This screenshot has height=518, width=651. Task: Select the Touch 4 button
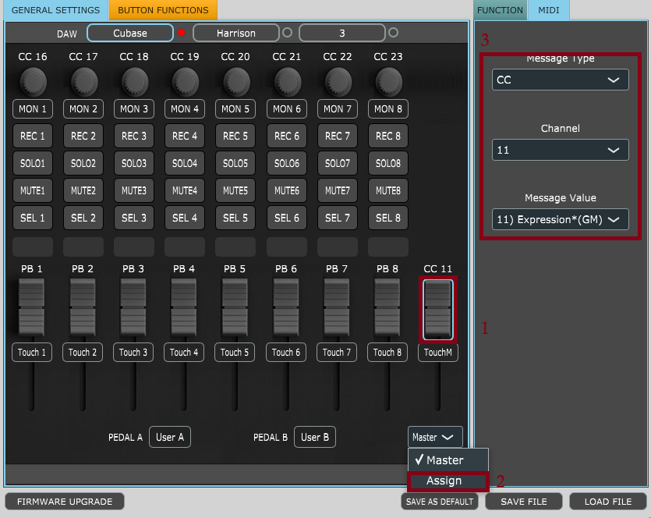pyautogui.click(x=183, y=353)
